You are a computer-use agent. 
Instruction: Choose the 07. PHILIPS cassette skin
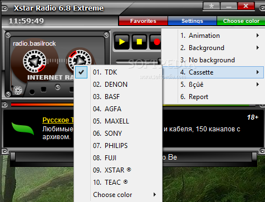(x=118, y=146)
